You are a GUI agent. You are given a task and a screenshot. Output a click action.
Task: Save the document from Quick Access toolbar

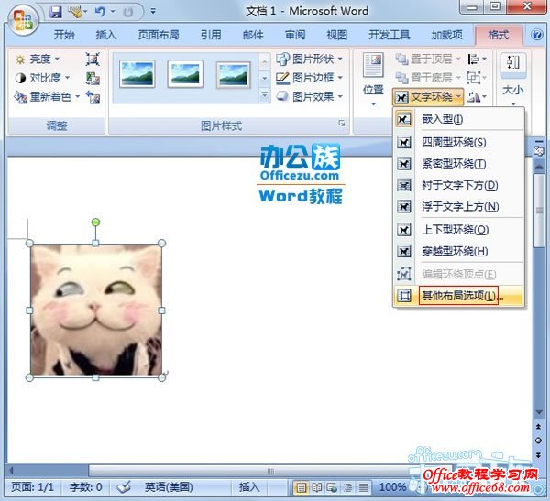click(x=55, y=12)
